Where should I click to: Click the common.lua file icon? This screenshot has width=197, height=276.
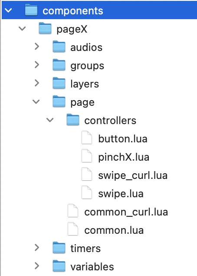[x=73, y=229]
